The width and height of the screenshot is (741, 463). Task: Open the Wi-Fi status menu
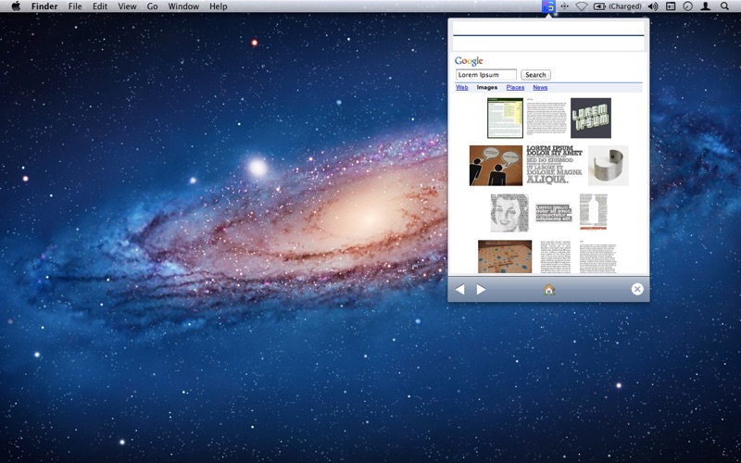(x=582, y=6)
